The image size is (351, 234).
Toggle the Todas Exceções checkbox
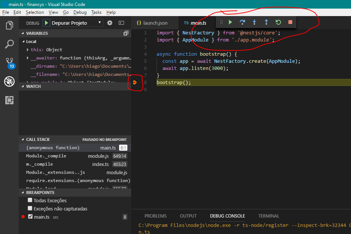click(x=30, y=200)
